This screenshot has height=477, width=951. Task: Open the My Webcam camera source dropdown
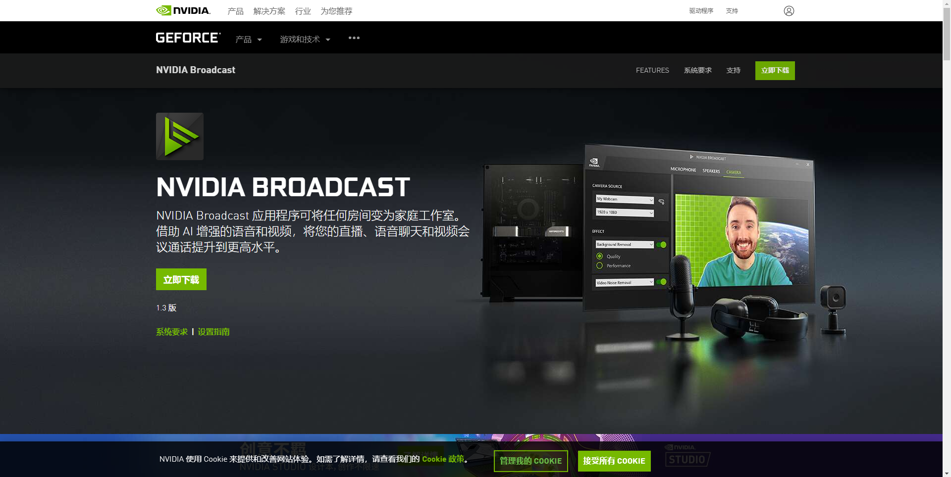coord(625,199)
